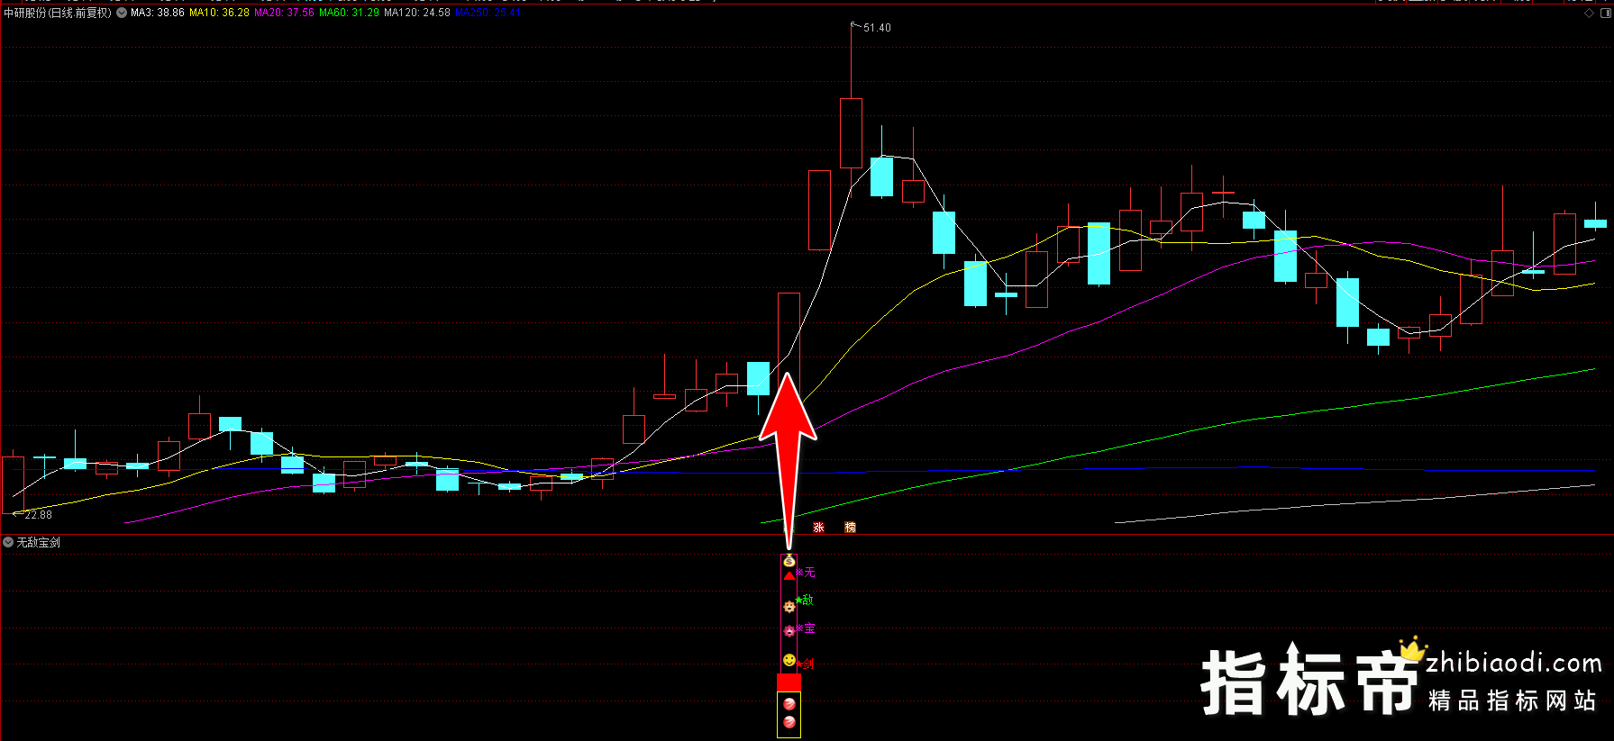Click the money bag signal icon
The height and width of the screenshot is (741, 1614).
tap(789, 561)
